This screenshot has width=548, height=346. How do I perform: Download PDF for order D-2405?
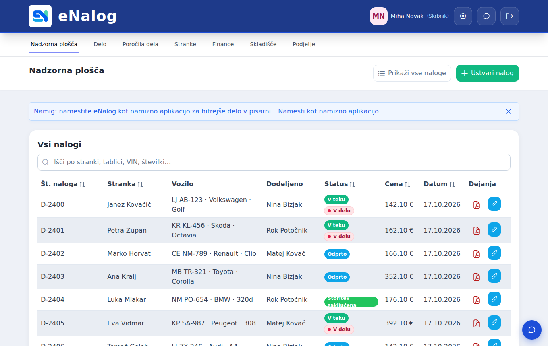[x=477, y=323]
